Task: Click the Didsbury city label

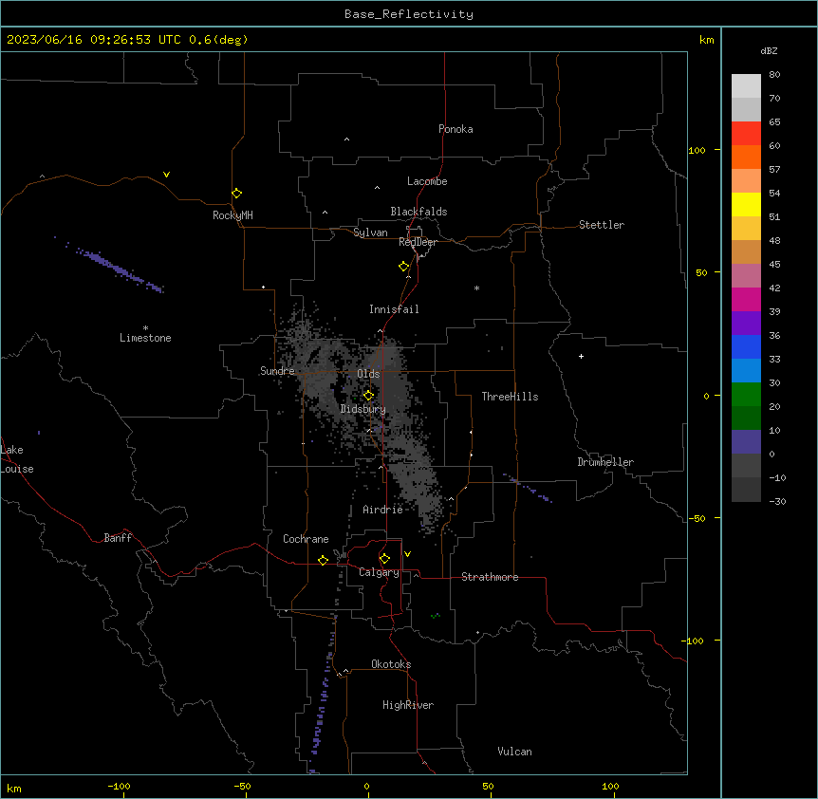Action: point(363,409)
